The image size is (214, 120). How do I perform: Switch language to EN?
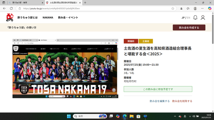[188, 18]
